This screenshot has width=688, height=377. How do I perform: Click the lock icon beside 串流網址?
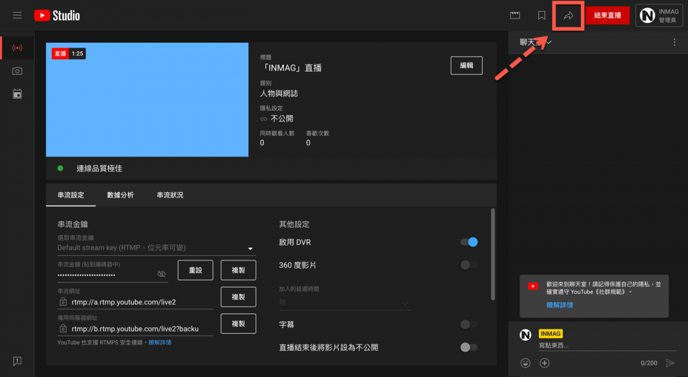pos(62,302)
